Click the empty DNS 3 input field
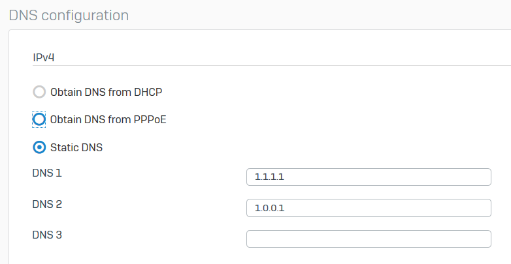Image resolution: width=511 pixels, height=264 pixels. (x=368, y=239)
